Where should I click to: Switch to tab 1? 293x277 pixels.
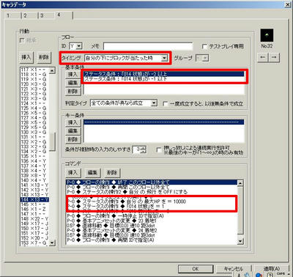[12, 15]
